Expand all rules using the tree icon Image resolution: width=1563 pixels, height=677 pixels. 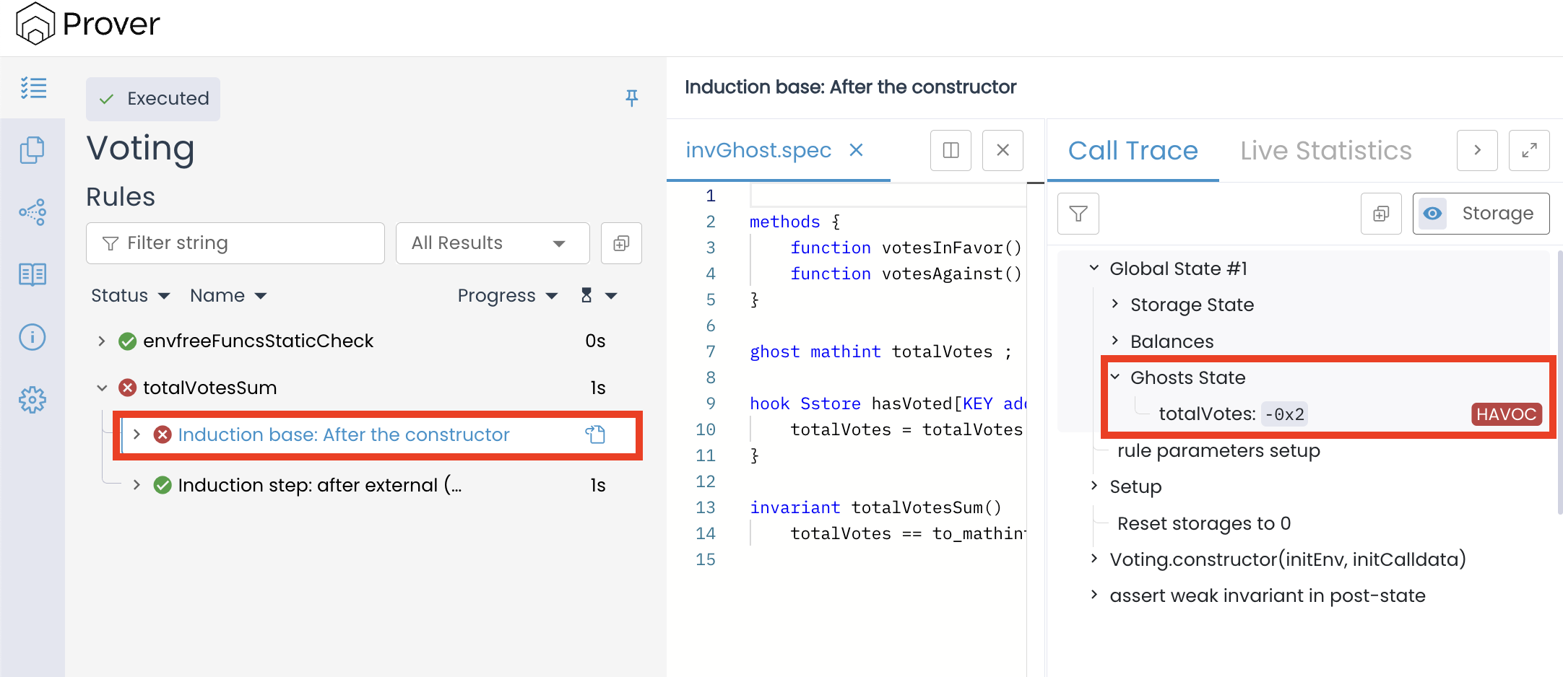coord(621,243)
